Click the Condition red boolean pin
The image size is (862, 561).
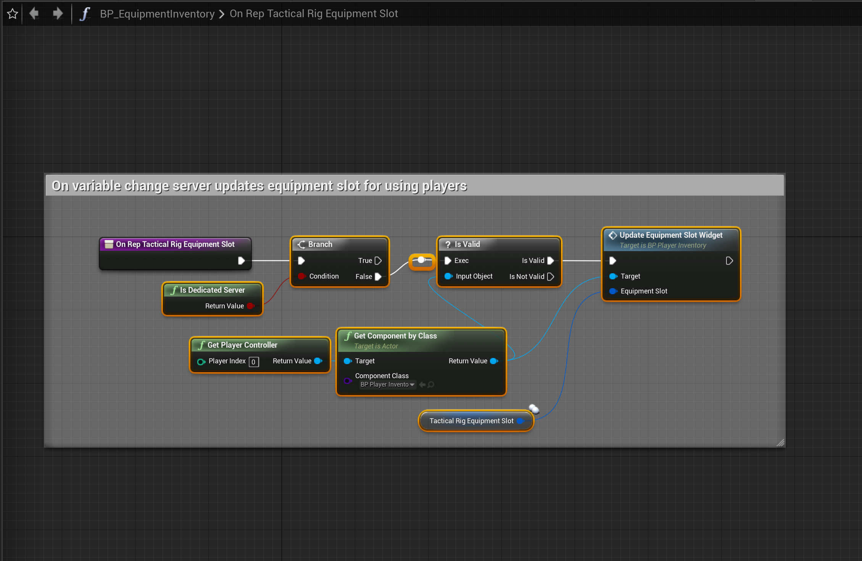coord(301,276)
